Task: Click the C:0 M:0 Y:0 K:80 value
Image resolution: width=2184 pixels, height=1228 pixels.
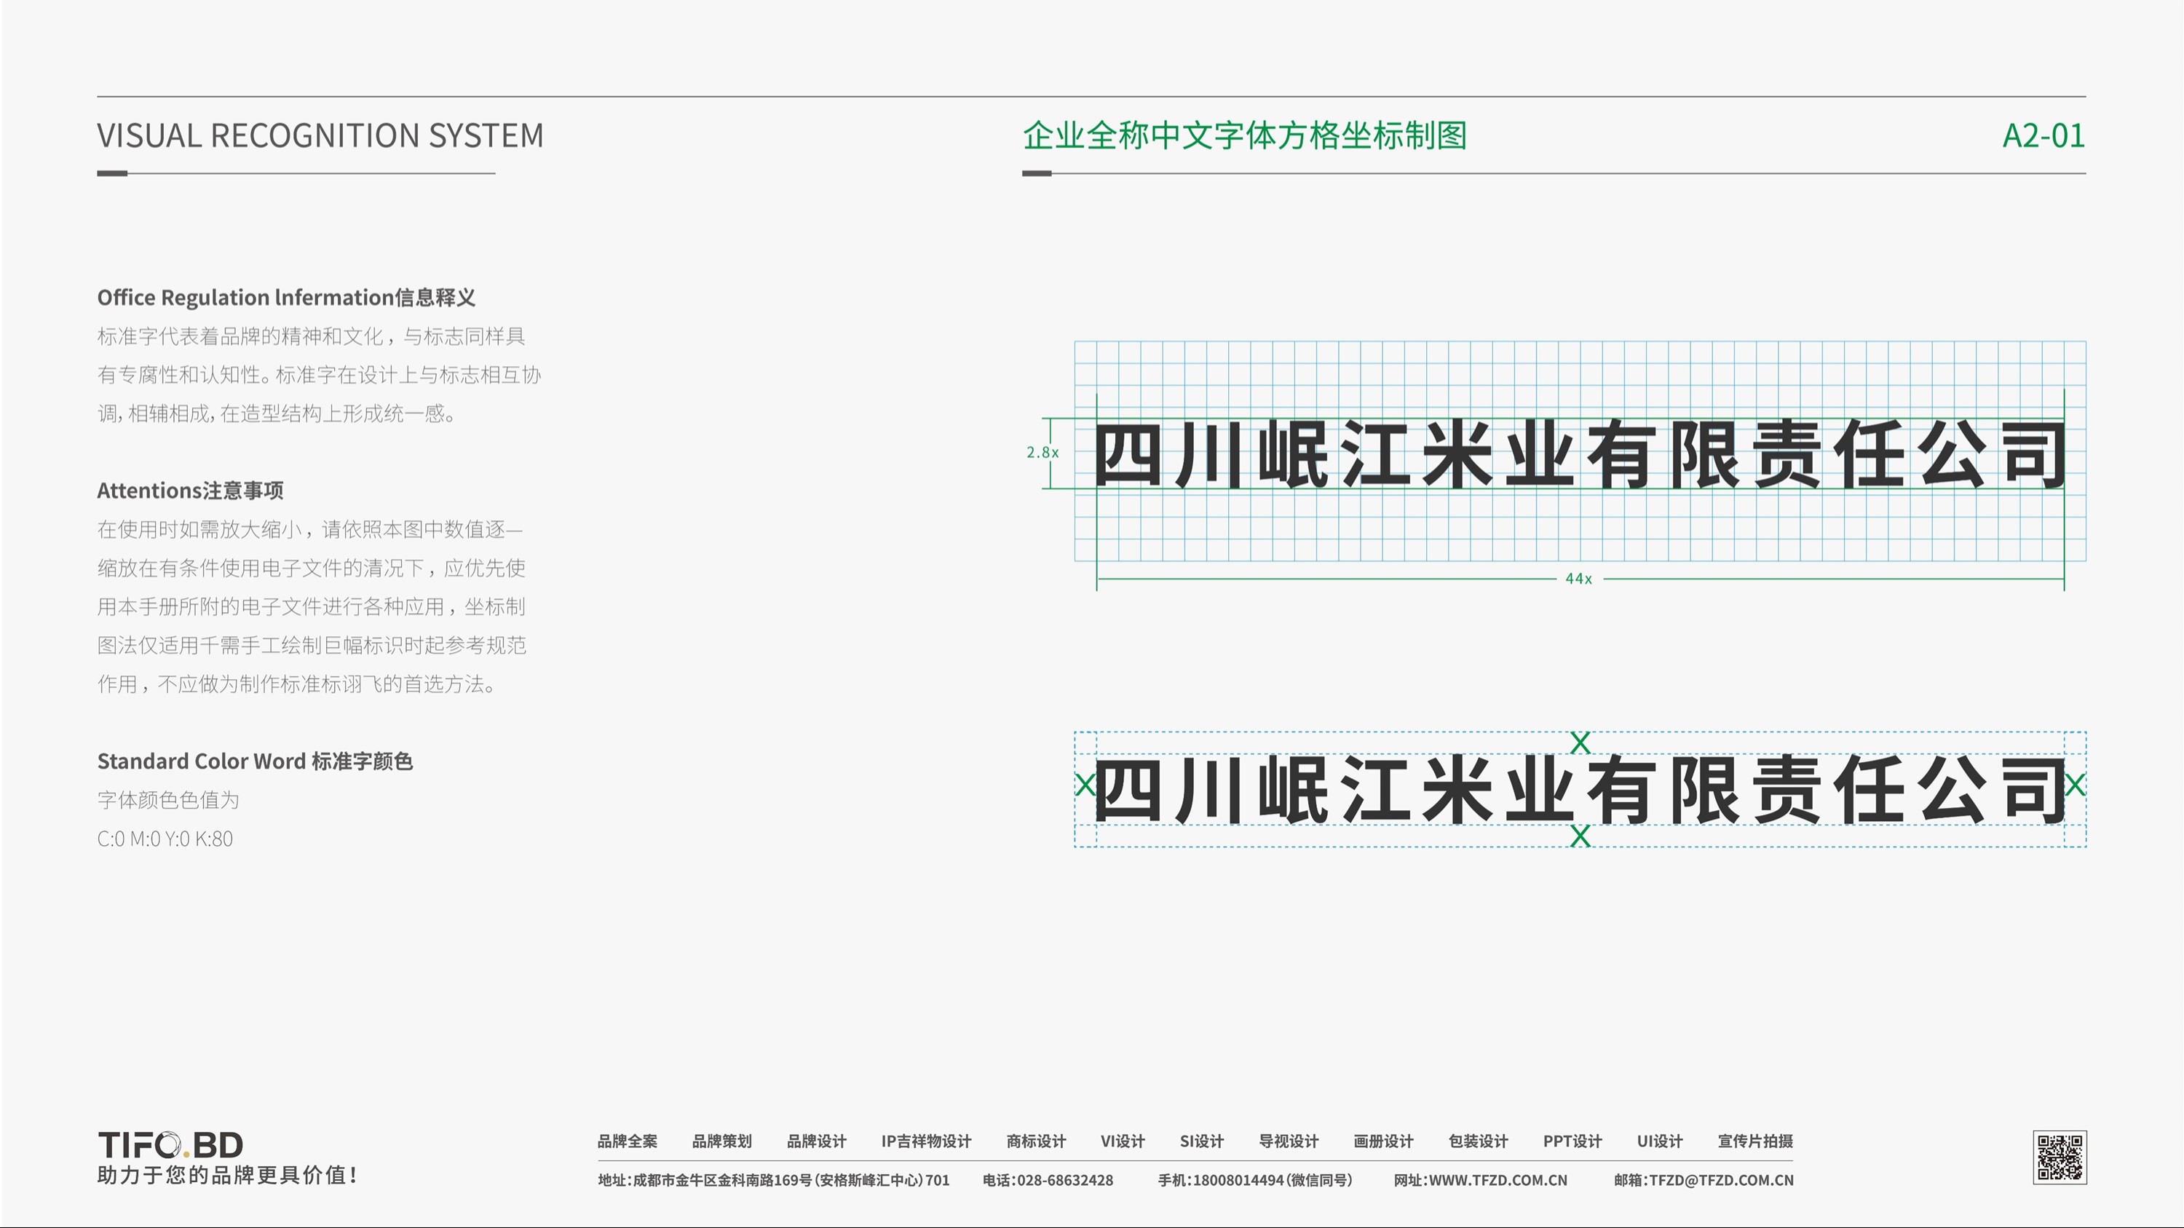Action: coord(165,839)
